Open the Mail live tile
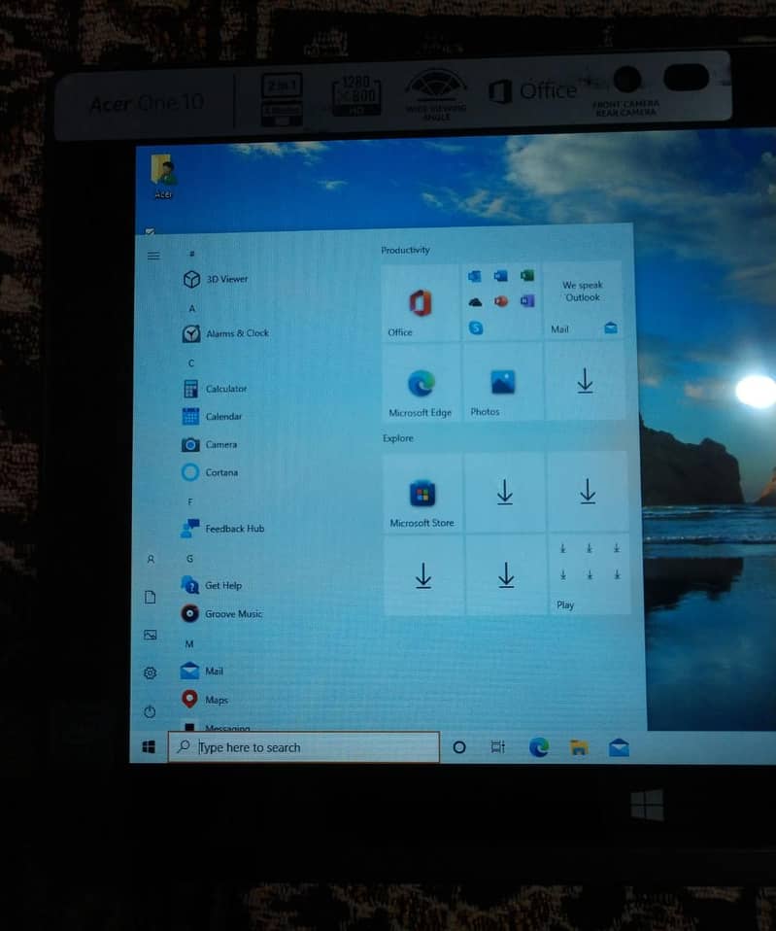The image size is (776, 931). coord(583,301)
